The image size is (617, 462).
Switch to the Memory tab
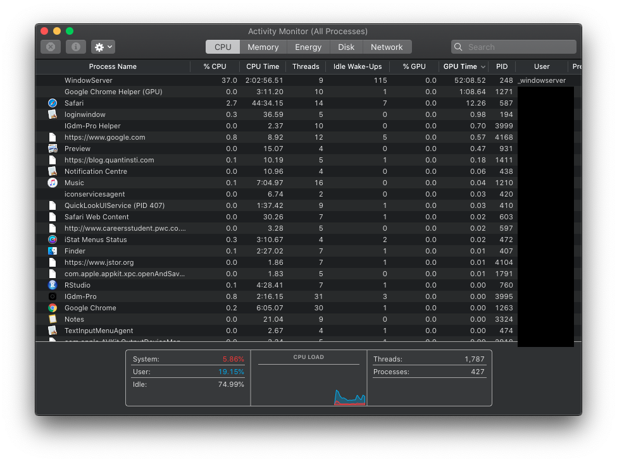(263, 47)
